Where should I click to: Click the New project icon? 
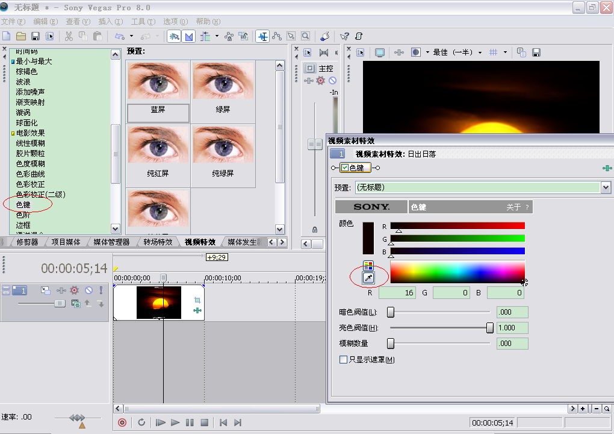tap(6, 36)
